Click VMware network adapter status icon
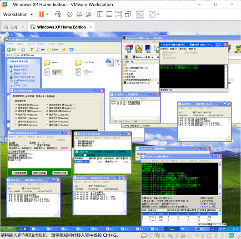Screen dimensions: 241x239 click(157, 235)
